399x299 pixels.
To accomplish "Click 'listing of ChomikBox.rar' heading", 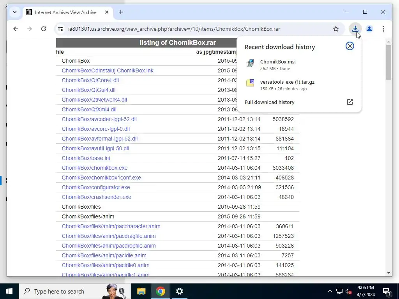I will click(x=178, y=42).
